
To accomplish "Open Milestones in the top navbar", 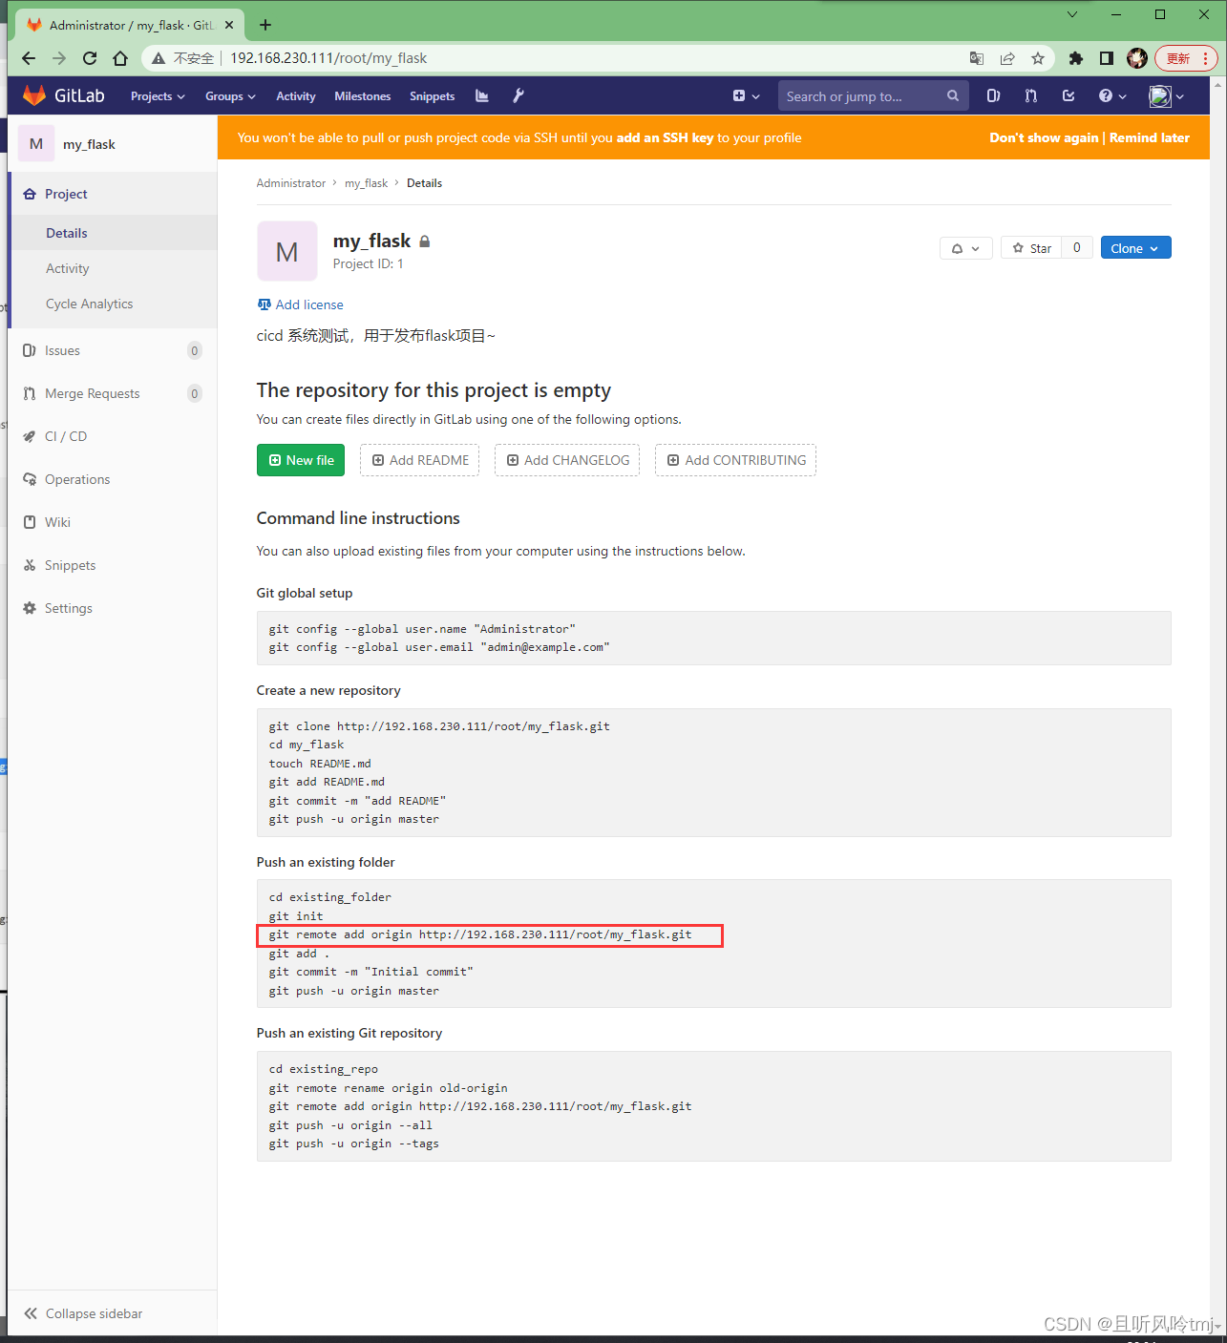I will pos(363,96).
